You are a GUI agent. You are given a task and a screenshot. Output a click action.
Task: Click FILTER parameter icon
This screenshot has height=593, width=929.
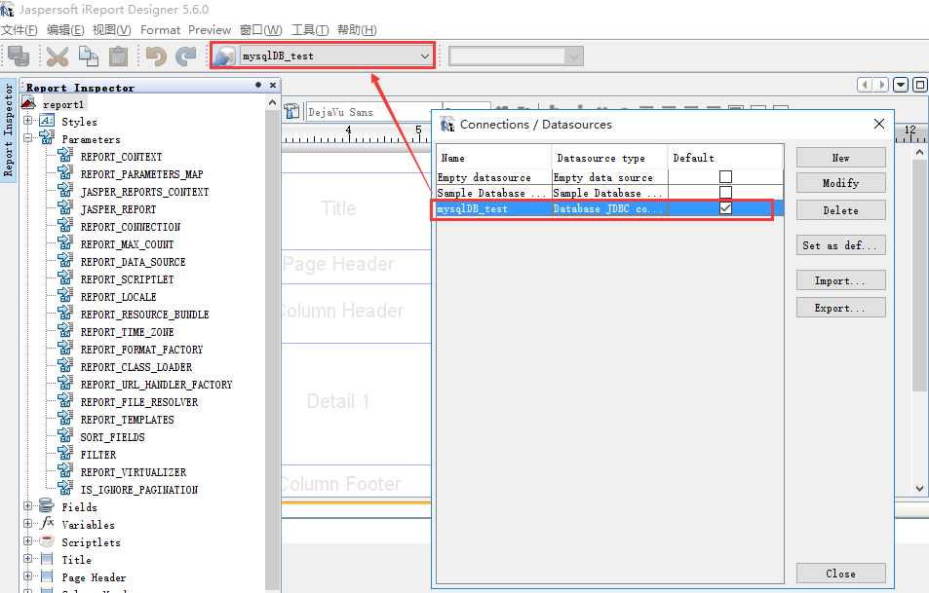[65, 454]
